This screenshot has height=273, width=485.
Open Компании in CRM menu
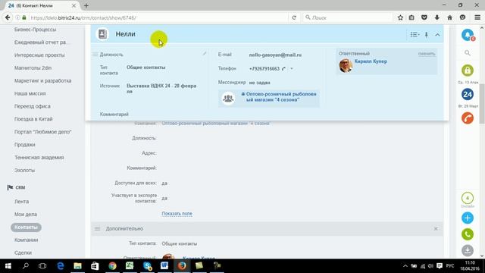pos(27,240)
